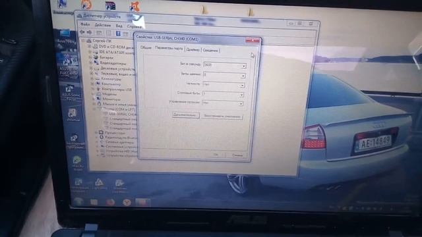Expand the Батареи node

(91, 57)
